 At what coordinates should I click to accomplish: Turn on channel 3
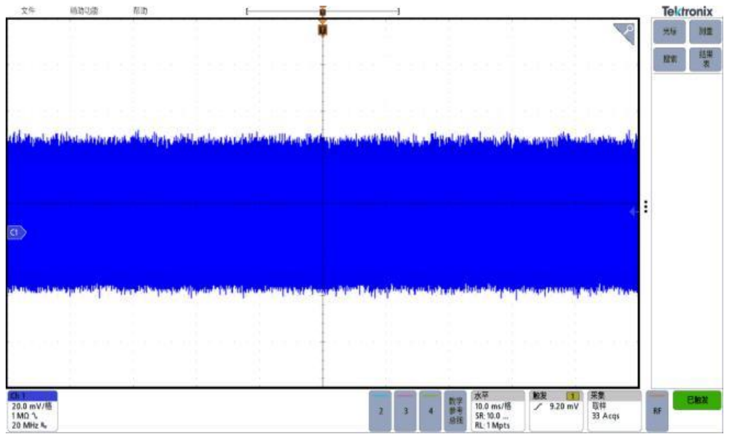405,411
